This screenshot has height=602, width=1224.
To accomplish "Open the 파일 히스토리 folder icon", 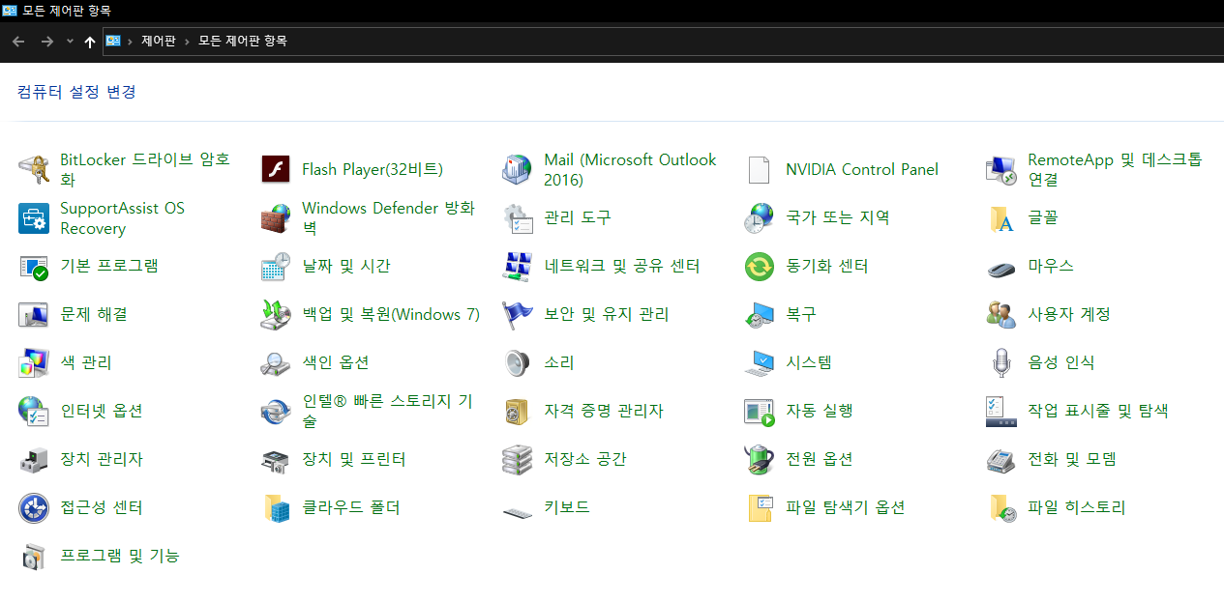I will coord(1001,508).
